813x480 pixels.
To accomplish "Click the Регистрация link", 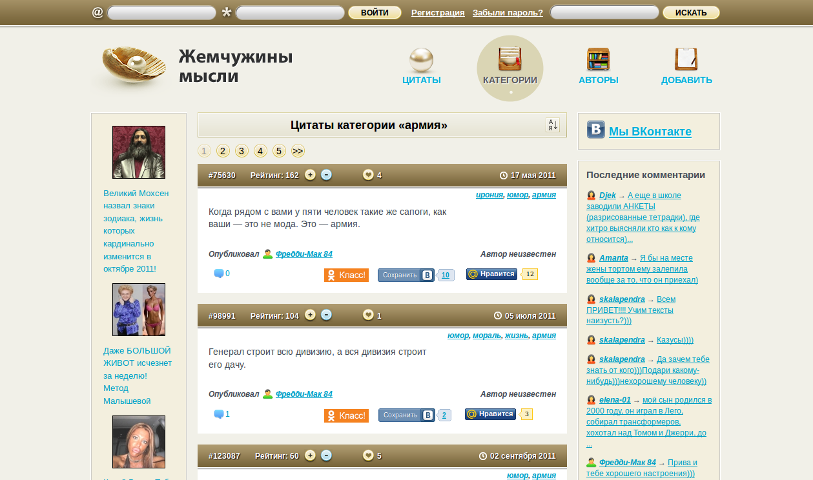I will coord(438,12).
